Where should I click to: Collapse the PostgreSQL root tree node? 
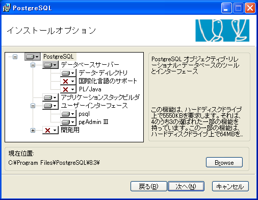(15, 57)
